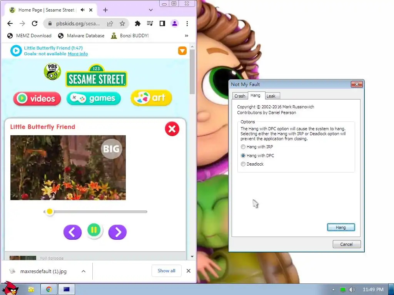Pause the video with green button

[94, 230]
